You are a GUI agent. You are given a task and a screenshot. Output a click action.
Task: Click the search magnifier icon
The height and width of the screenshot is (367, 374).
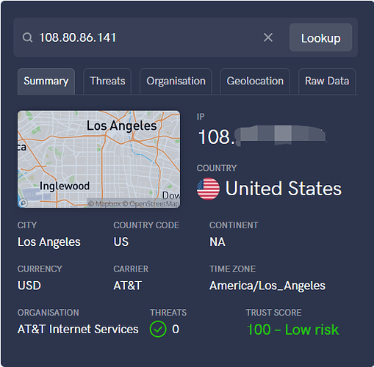(x=27, y=37)
